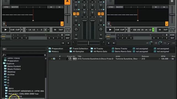The image size is (177, 99).
Task: Adjust channel A volume fader
Action: 84,21
